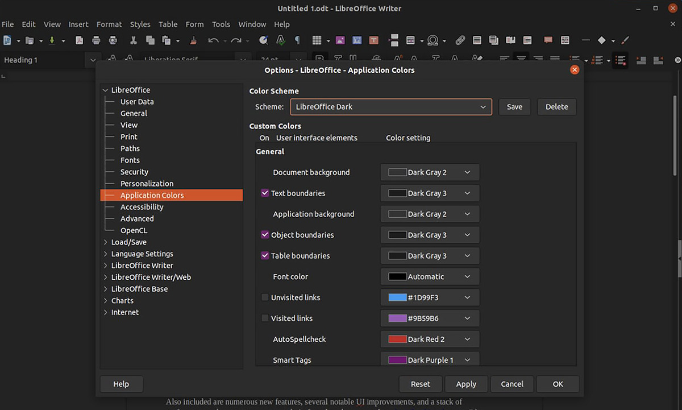Open the Styles menu
Viewport: 682px width, 410px height.
140,24
